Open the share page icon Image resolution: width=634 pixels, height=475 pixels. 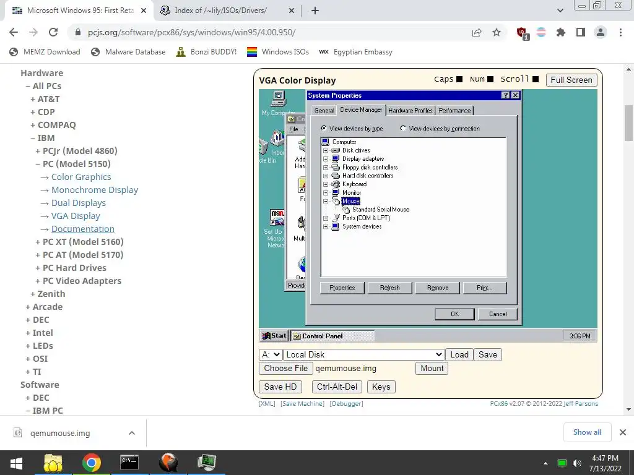pyautogui.click(x=477, y=32)
